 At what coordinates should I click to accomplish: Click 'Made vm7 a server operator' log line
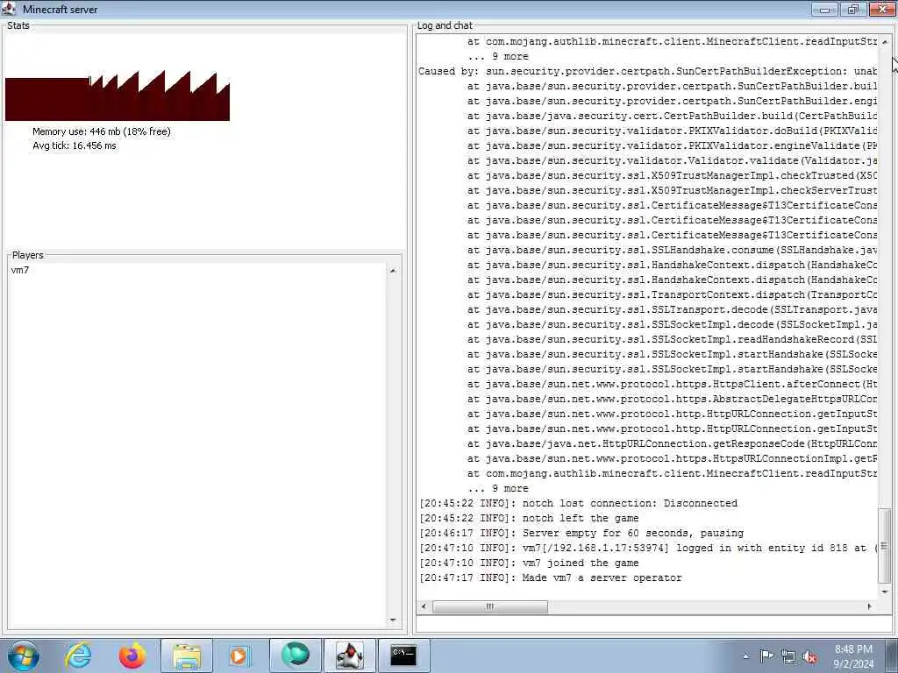click(x=551, y=578)
